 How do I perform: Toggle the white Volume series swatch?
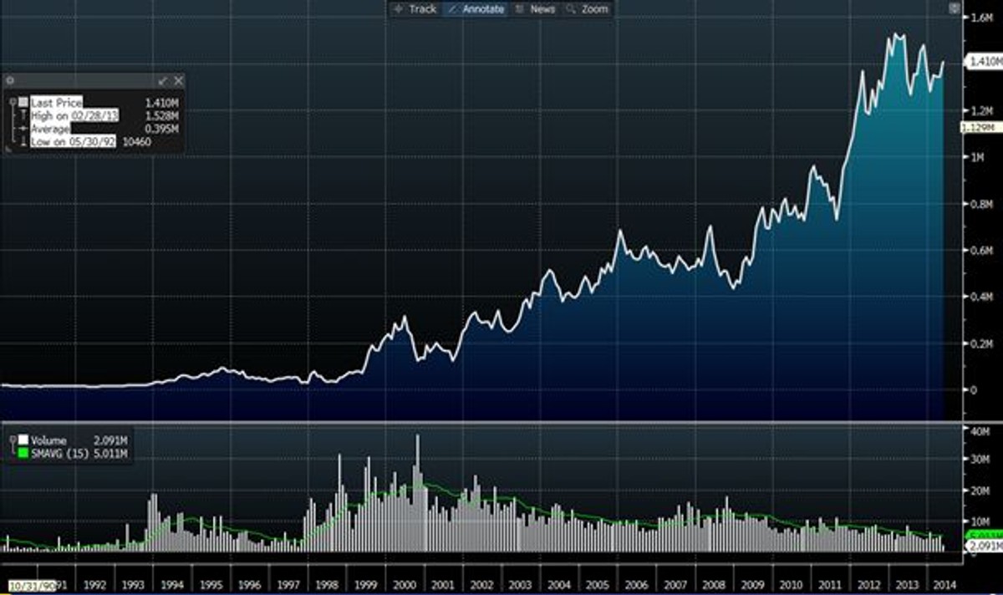click(x=23, y=440)
